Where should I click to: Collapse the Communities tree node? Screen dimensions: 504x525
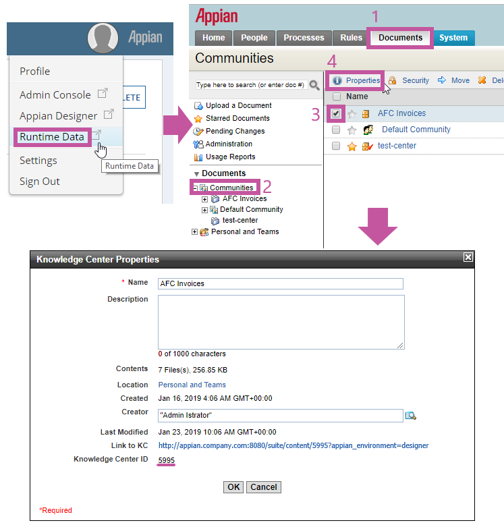(x=196, y=188)
